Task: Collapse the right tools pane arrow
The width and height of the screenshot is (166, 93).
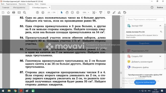Action: (123, 52)
